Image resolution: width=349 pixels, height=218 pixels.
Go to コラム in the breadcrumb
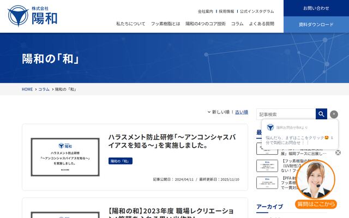pos(44,89)
